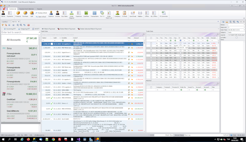
Task: Open the Income module
Action: [58, 14]
